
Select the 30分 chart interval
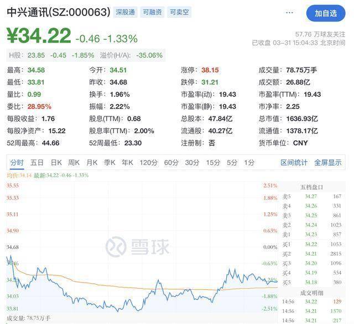coord(192,162)
